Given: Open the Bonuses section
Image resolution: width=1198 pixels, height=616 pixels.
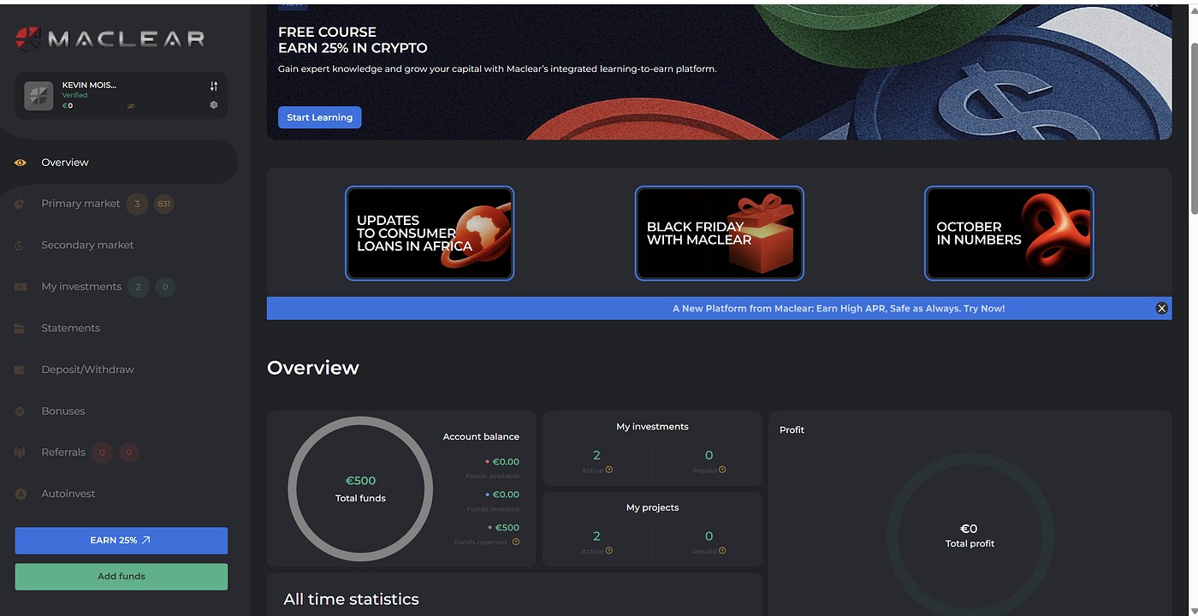Looking at the screenshot, I should [x=63, y=412].
